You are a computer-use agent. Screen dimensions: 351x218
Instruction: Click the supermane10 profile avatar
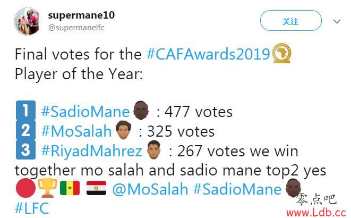[28, 22]
